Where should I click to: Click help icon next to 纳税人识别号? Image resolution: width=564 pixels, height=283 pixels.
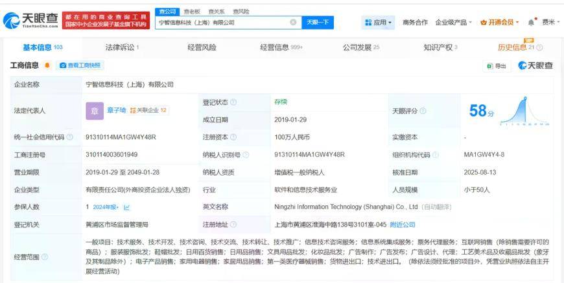pyautogui.click(x=246, y=155)
